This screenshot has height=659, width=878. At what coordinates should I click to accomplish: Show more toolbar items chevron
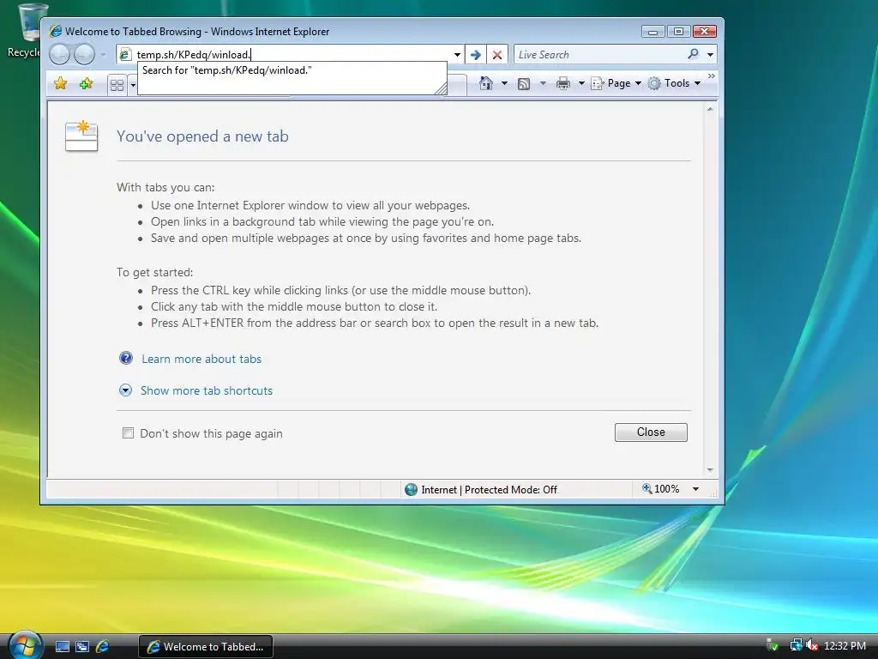pyautogui.click(x=711, y=76)
